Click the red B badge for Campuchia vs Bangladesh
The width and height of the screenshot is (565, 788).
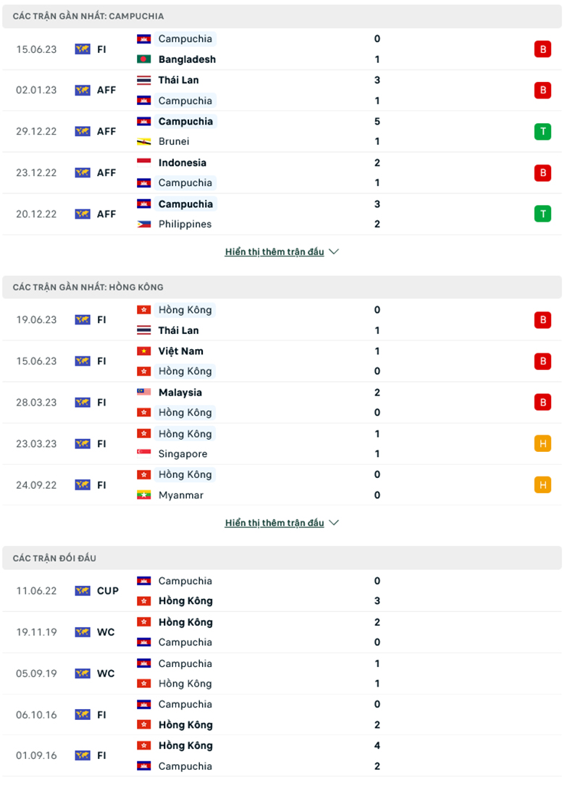click(x=543, y=49)
